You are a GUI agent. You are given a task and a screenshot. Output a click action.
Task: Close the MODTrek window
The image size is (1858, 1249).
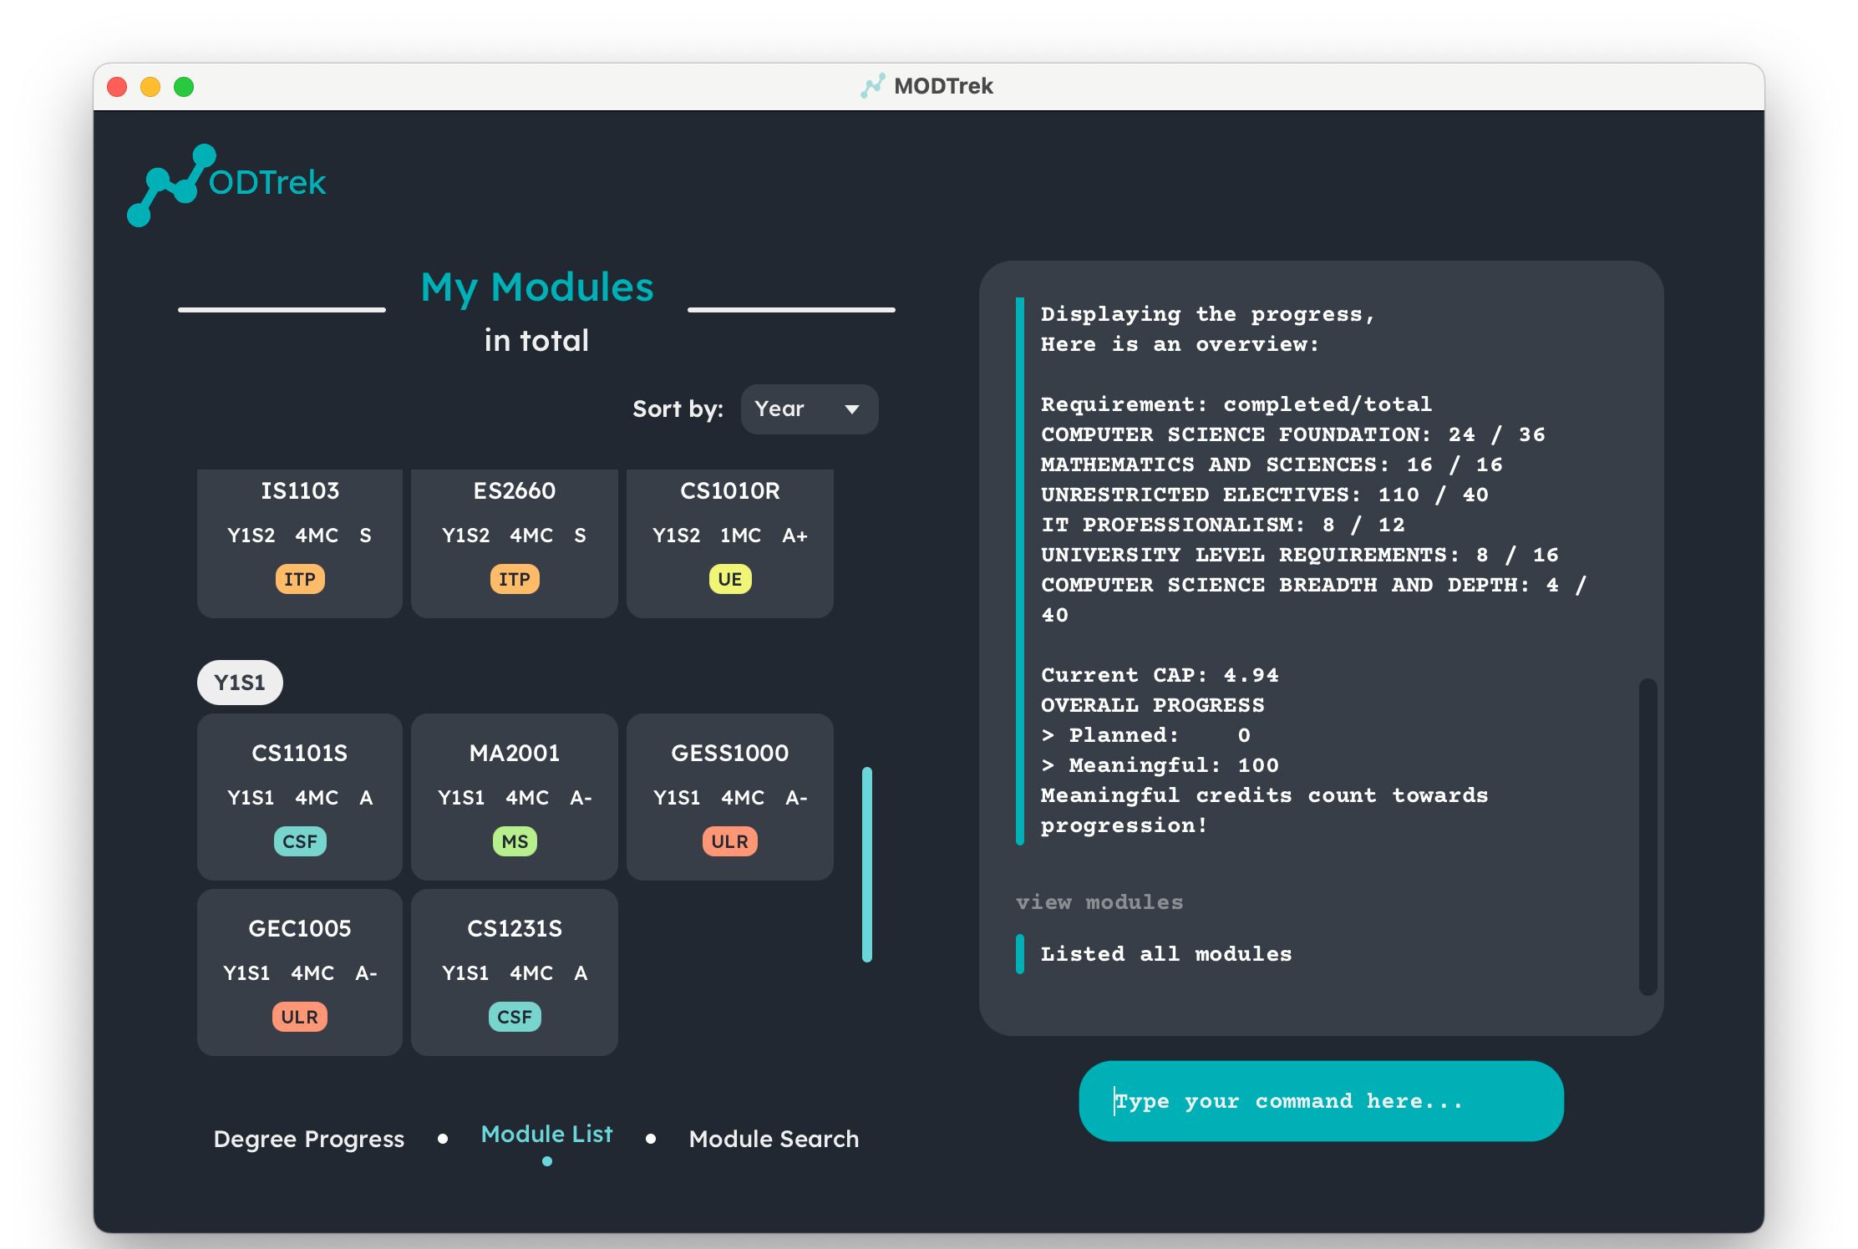click(x=117, y=87)
